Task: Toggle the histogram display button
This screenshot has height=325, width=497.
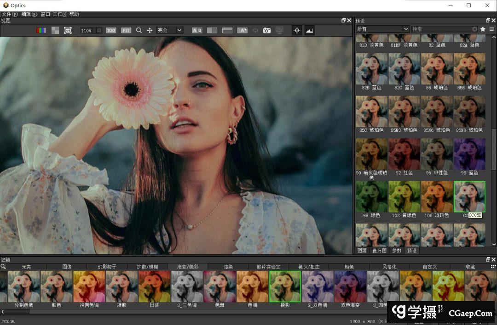Action: click(309, 30)
